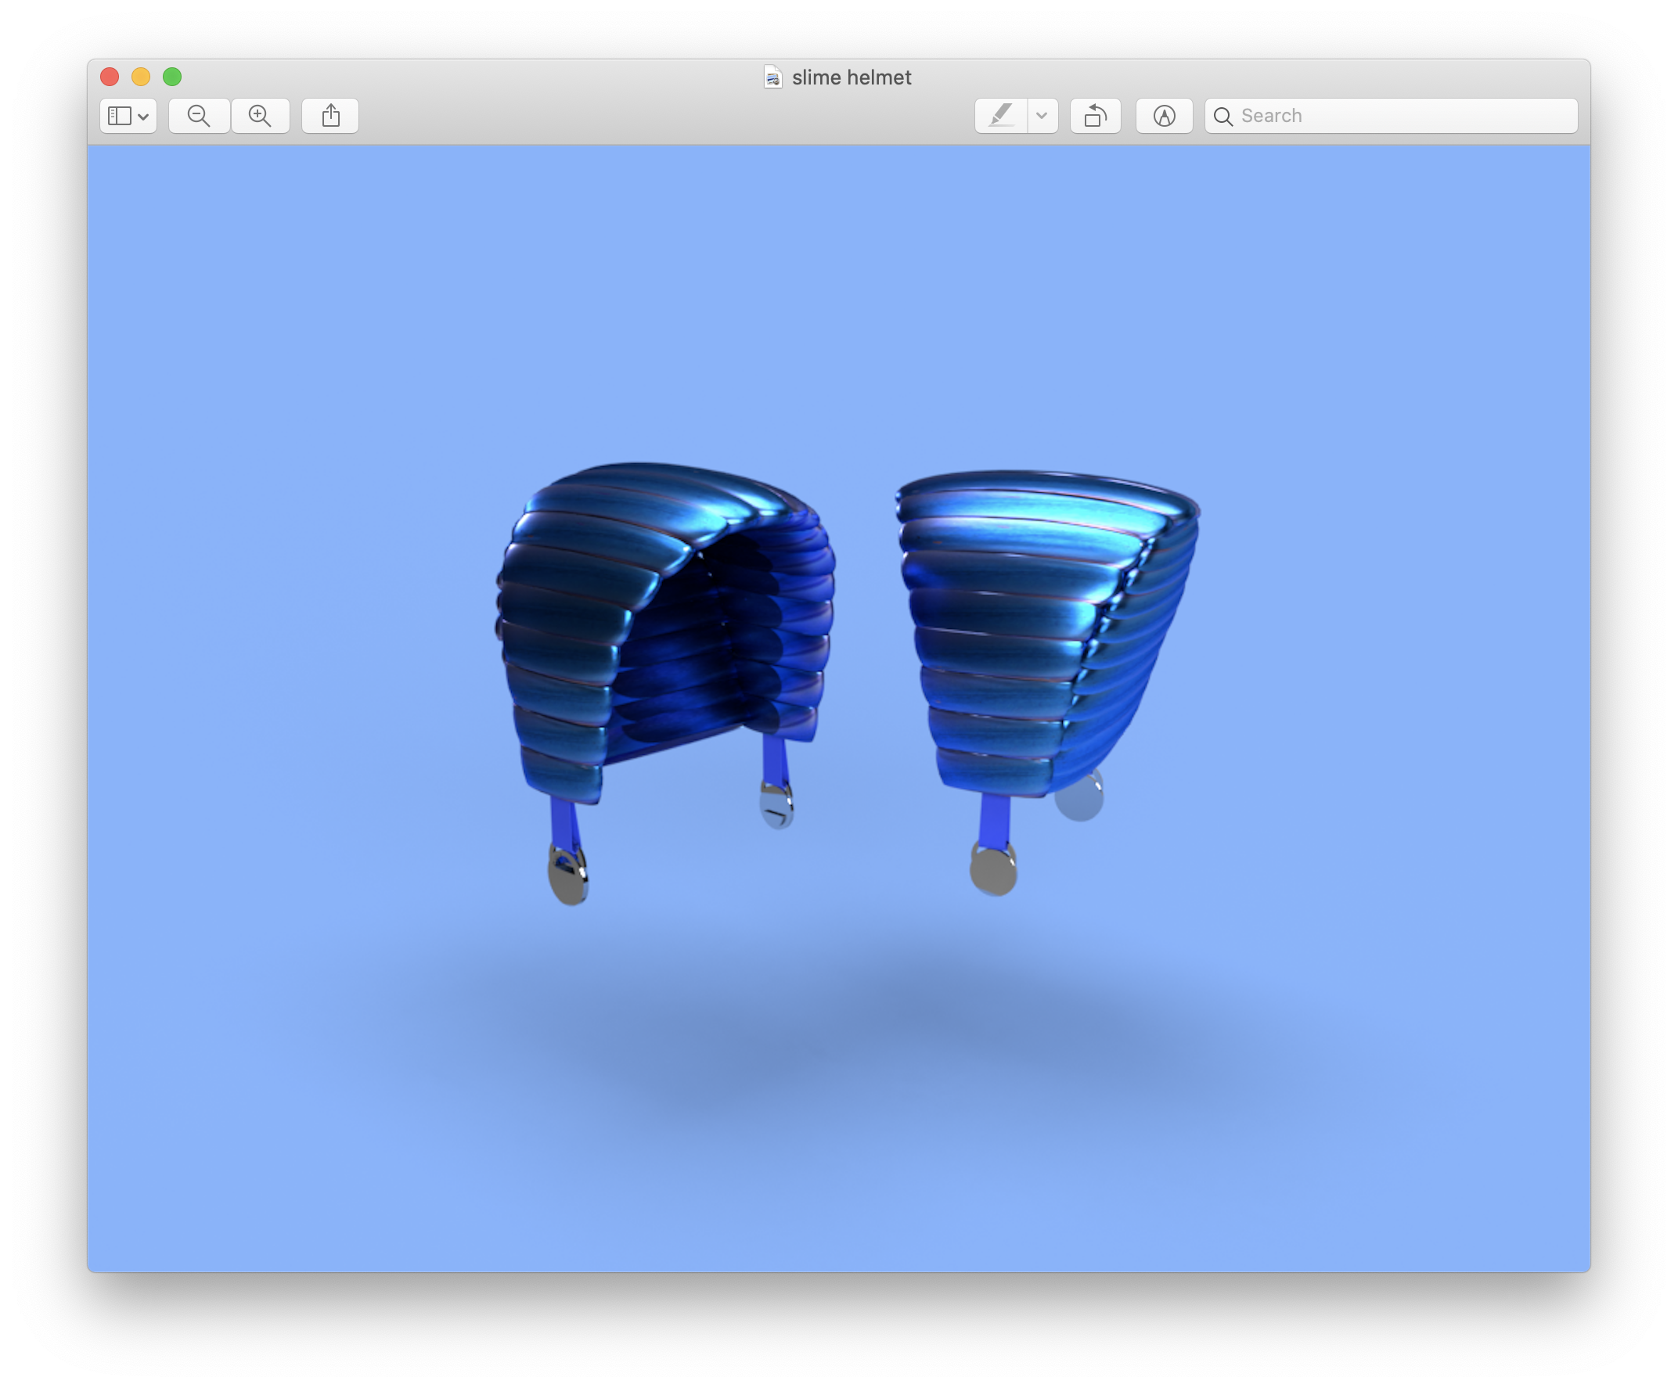
Task: Select the Highlight pen tool
Action: pos(1001,116)
